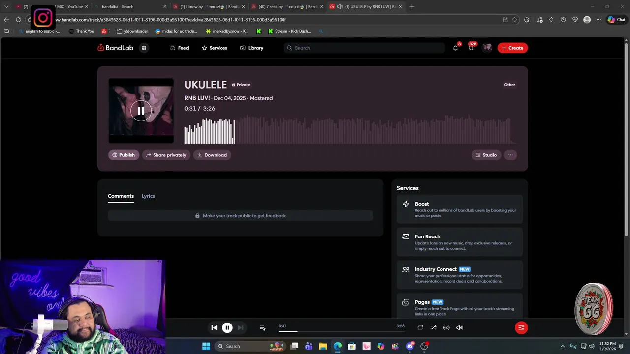The width and height of the screenshot is (630, 354).
Task: Open the Pages service
Action: [x=460, y=306]
